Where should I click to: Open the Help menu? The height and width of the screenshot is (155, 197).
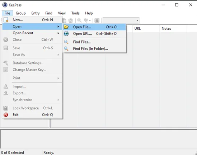click(x=89, y=13)
